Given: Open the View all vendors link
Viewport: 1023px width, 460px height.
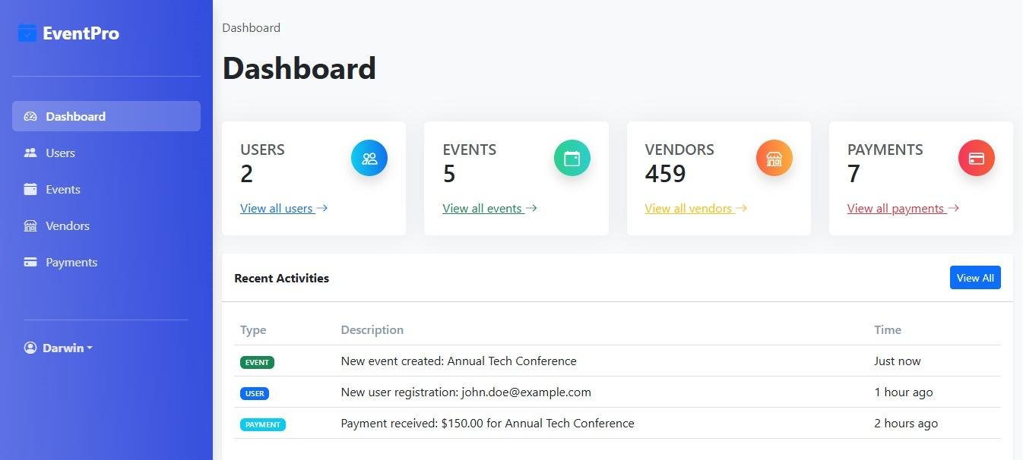Looking at the screenshot, I should (x=688, y=208).
